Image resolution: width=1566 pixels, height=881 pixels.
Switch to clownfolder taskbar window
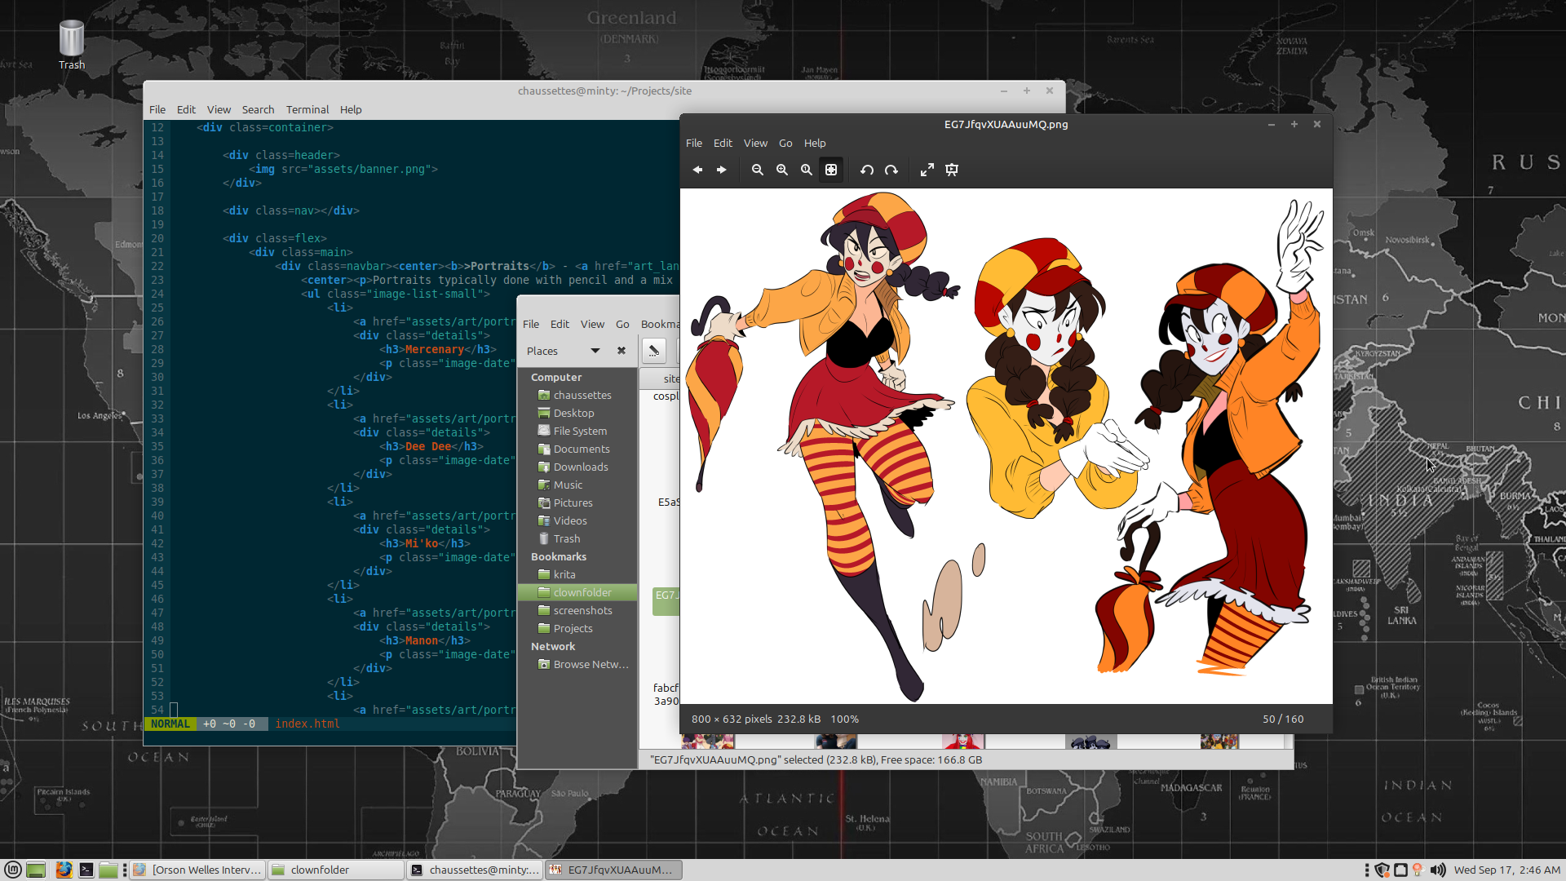(336, 870)
